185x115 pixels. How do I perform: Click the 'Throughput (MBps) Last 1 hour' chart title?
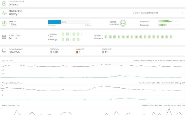(x=12, y=83)
